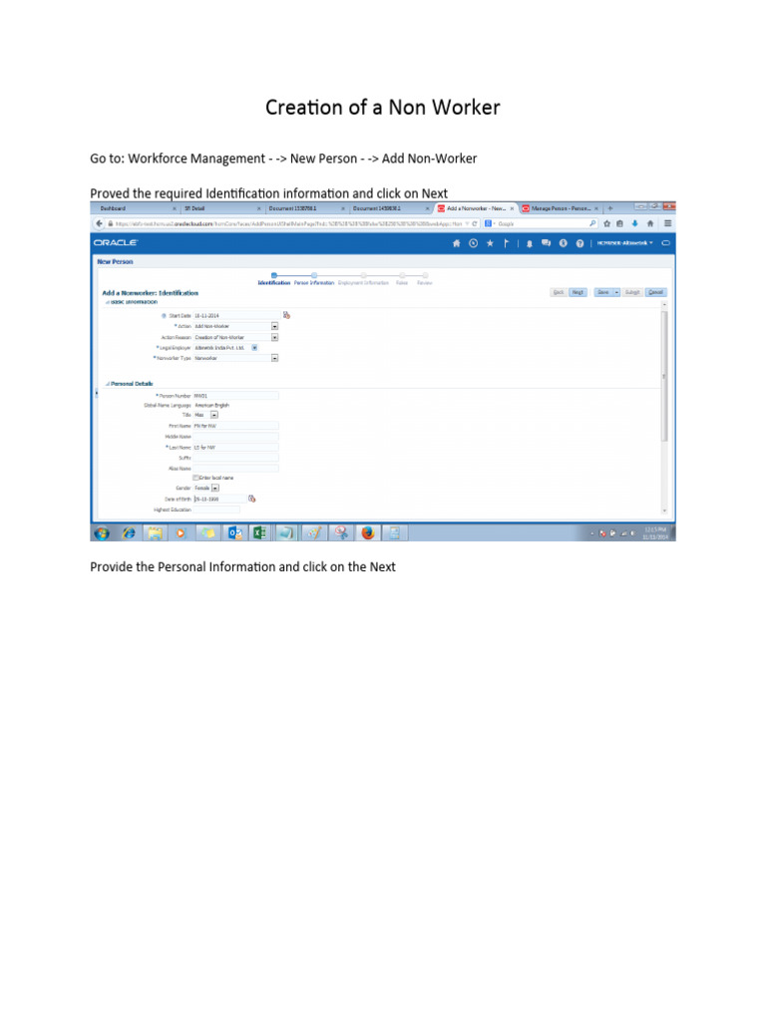
Task: Open File Explorer from the taskbar
Action: click(155, 533)
